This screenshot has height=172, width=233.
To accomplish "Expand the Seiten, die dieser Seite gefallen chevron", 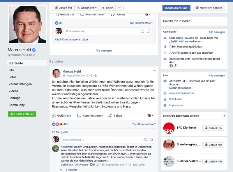I will [x=224, y=116].
